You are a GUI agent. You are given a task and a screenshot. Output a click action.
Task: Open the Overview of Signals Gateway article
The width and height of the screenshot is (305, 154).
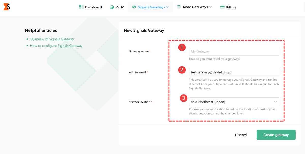pyautogui.click(x=52, y=39)
